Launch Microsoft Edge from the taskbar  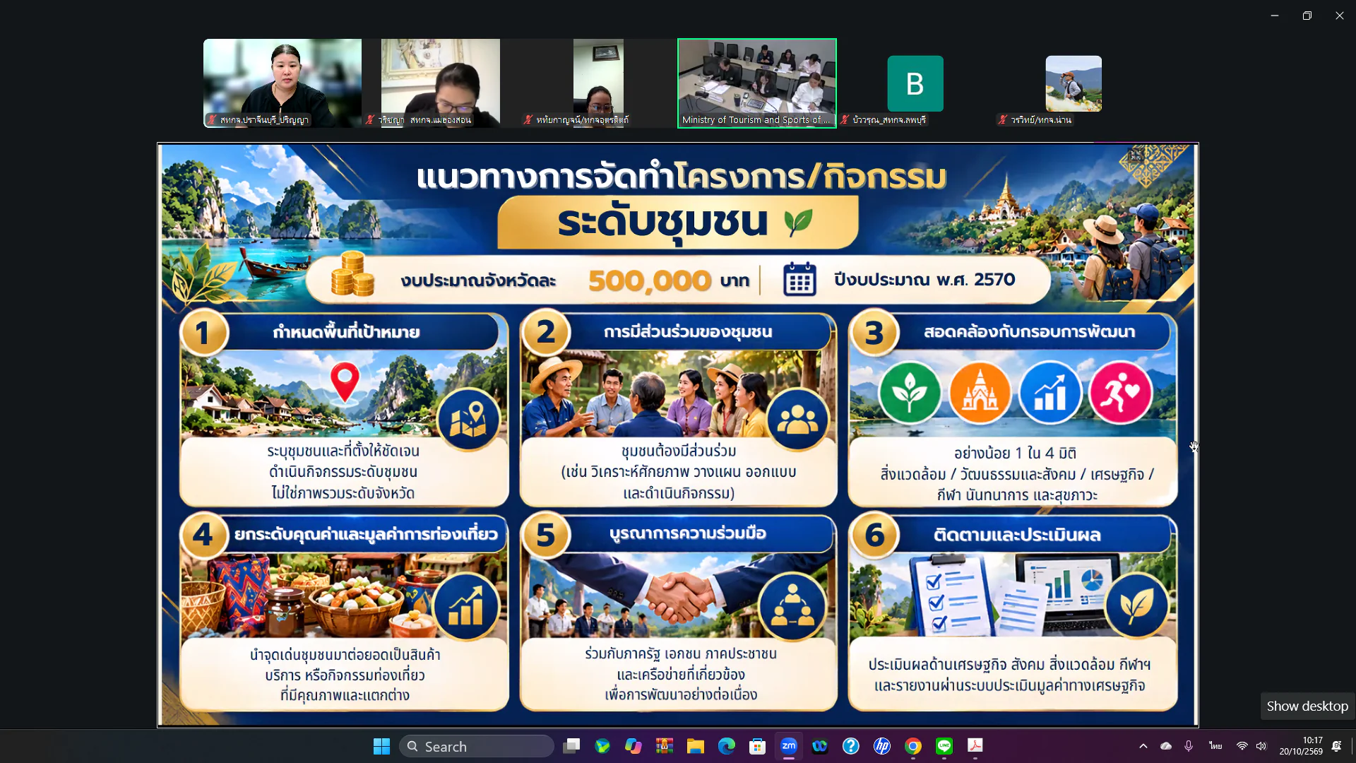[727, 746]
